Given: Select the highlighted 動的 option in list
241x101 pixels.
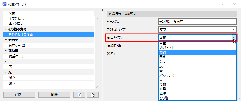Looking at the screenshot, I should 197,53.
